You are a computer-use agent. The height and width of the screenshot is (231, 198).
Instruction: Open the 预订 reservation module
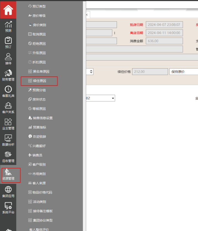(8, 43)
